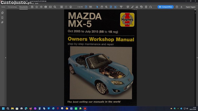The image size is (198, 111).
Task: Click the Compartilhar button
Action: pos(166,7)
